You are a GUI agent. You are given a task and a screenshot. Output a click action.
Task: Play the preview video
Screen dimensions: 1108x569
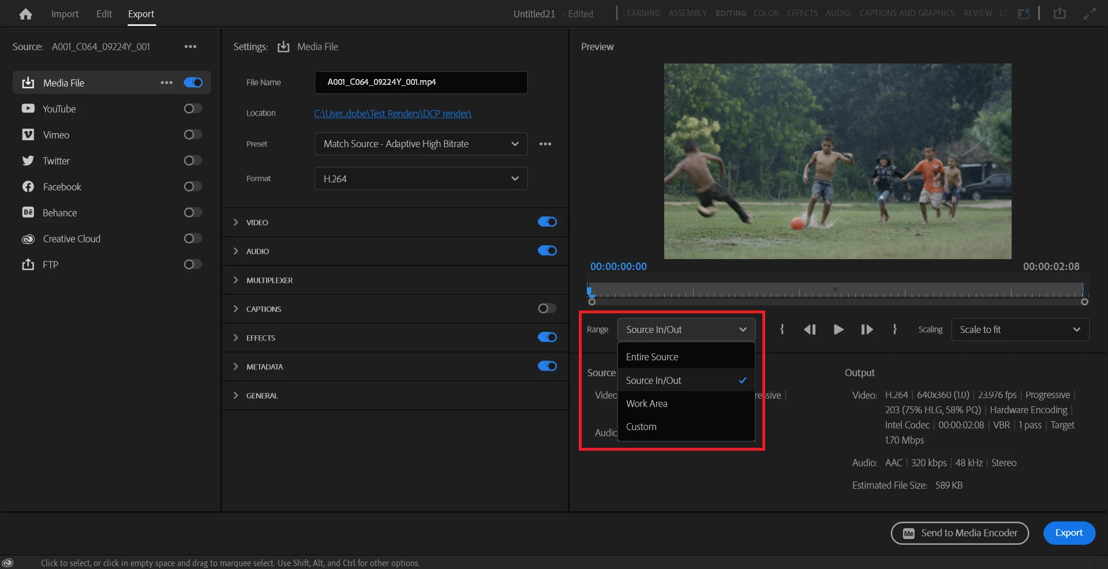839,330
